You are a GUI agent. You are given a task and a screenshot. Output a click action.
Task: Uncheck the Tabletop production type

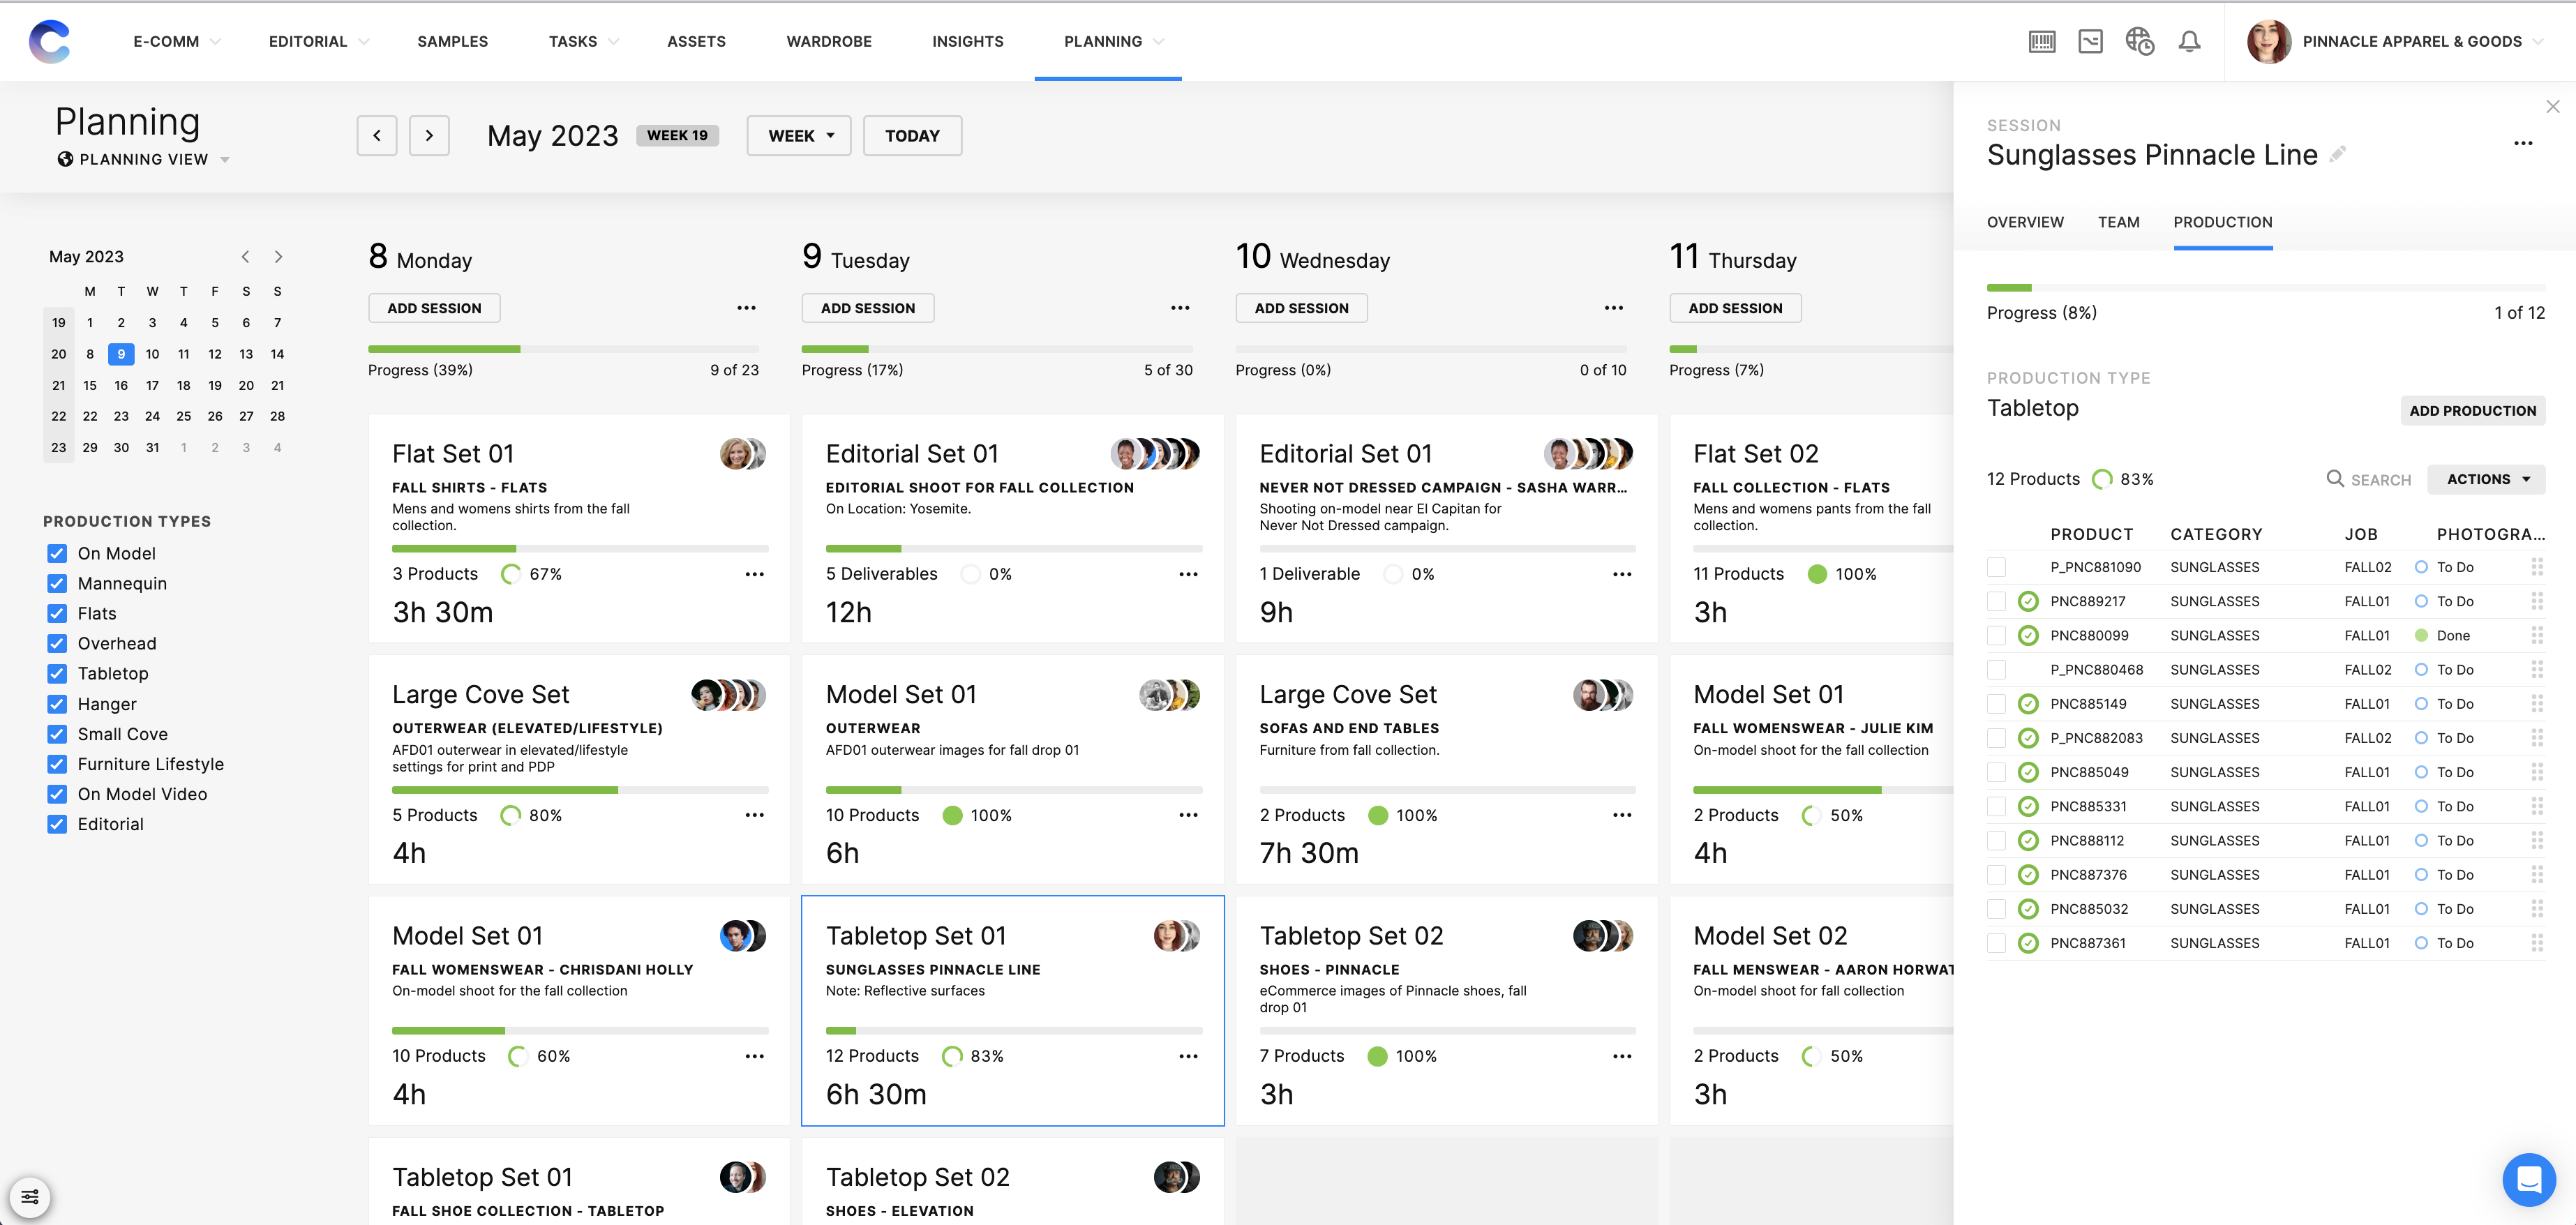click(57, 673)
